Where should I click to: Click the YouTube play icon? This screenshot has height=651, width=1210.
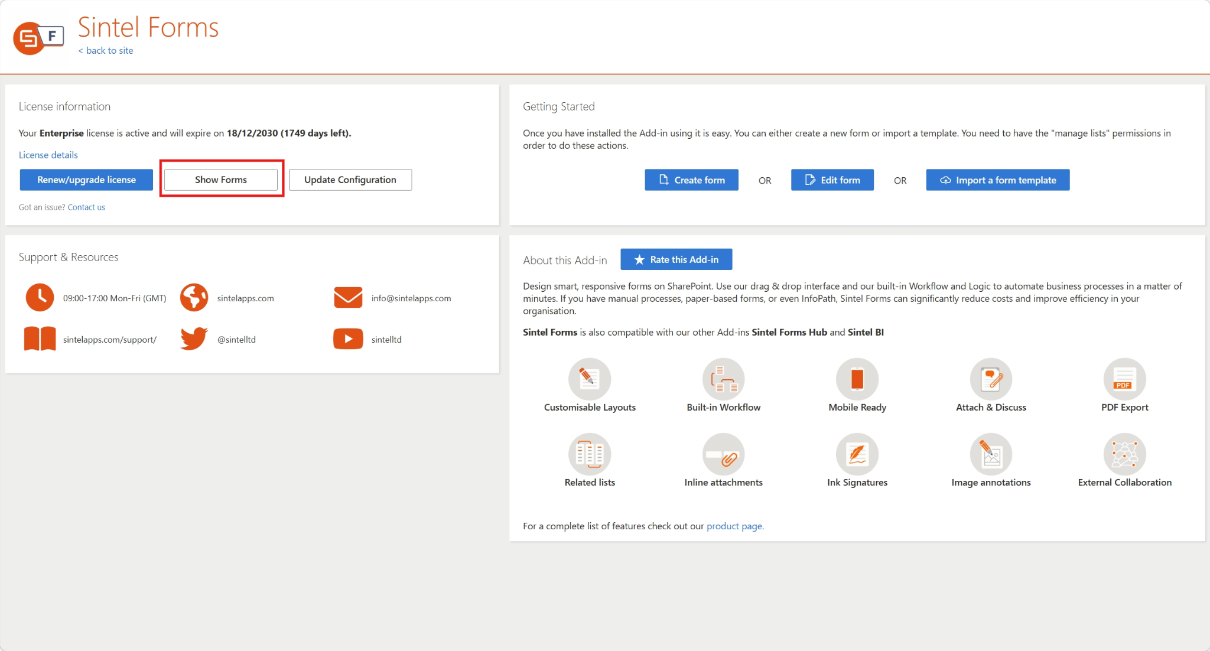[348, 339]
